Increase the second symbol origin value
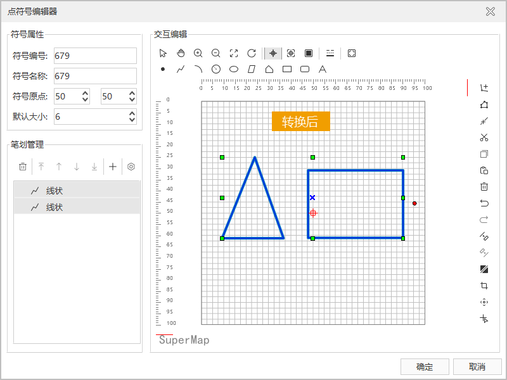The image size is (507, 380). pyautogui.click(x=132, y=93)
